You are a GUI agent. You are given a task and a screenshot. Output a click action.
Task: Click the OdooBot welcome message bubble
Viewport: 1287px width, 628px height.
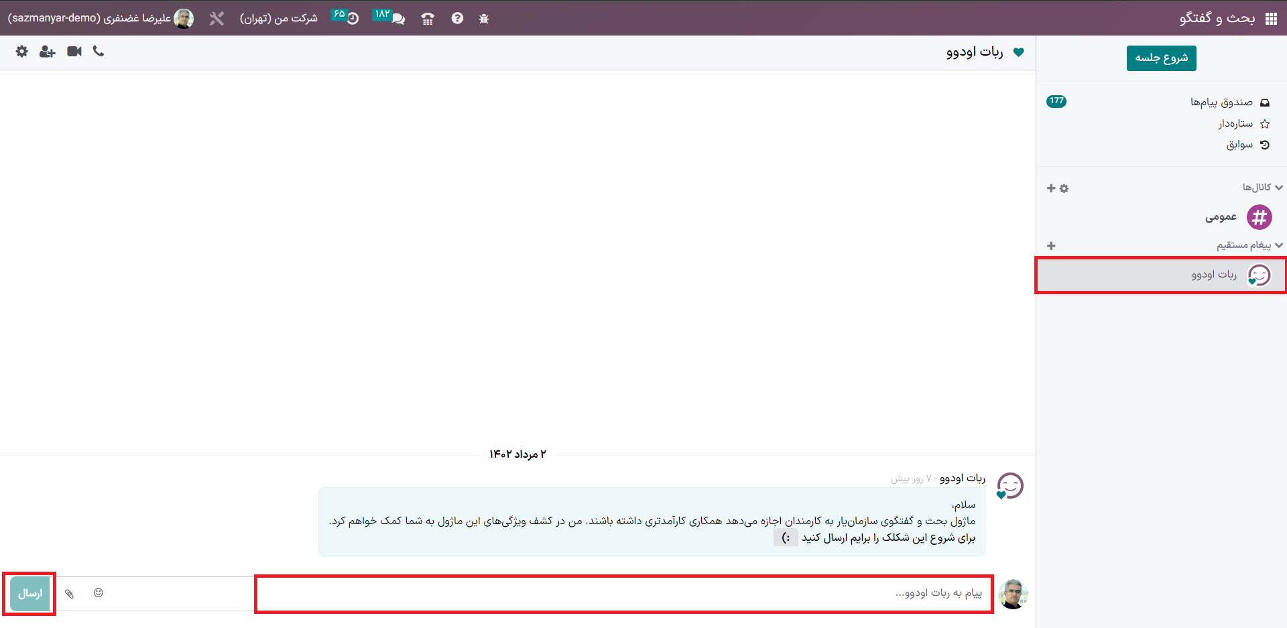pyautogui.click(x=652, y=521)
